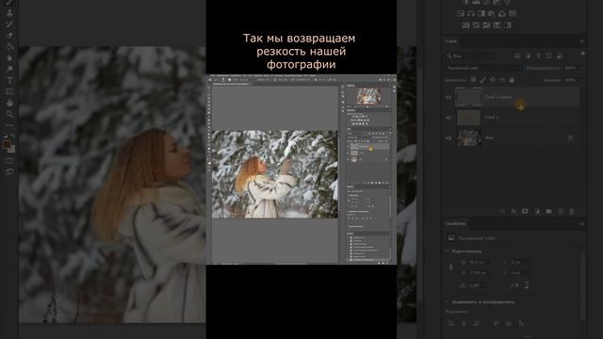Viewport: 603px width, 339px height.
Task: Select the Blur drop tool
Action: [9, 57]
